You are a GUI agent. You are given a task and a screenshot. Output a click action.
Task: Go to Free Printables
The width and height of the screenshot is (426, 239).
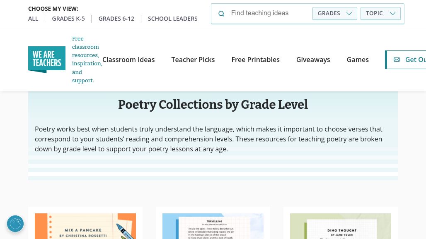[255, 60]
